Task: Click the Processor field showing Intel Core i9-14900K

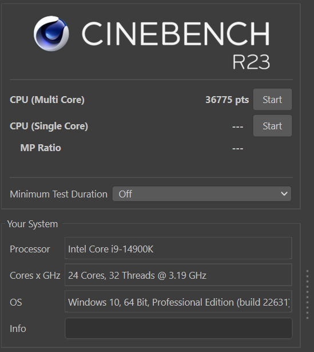Action: coord(178,248)
